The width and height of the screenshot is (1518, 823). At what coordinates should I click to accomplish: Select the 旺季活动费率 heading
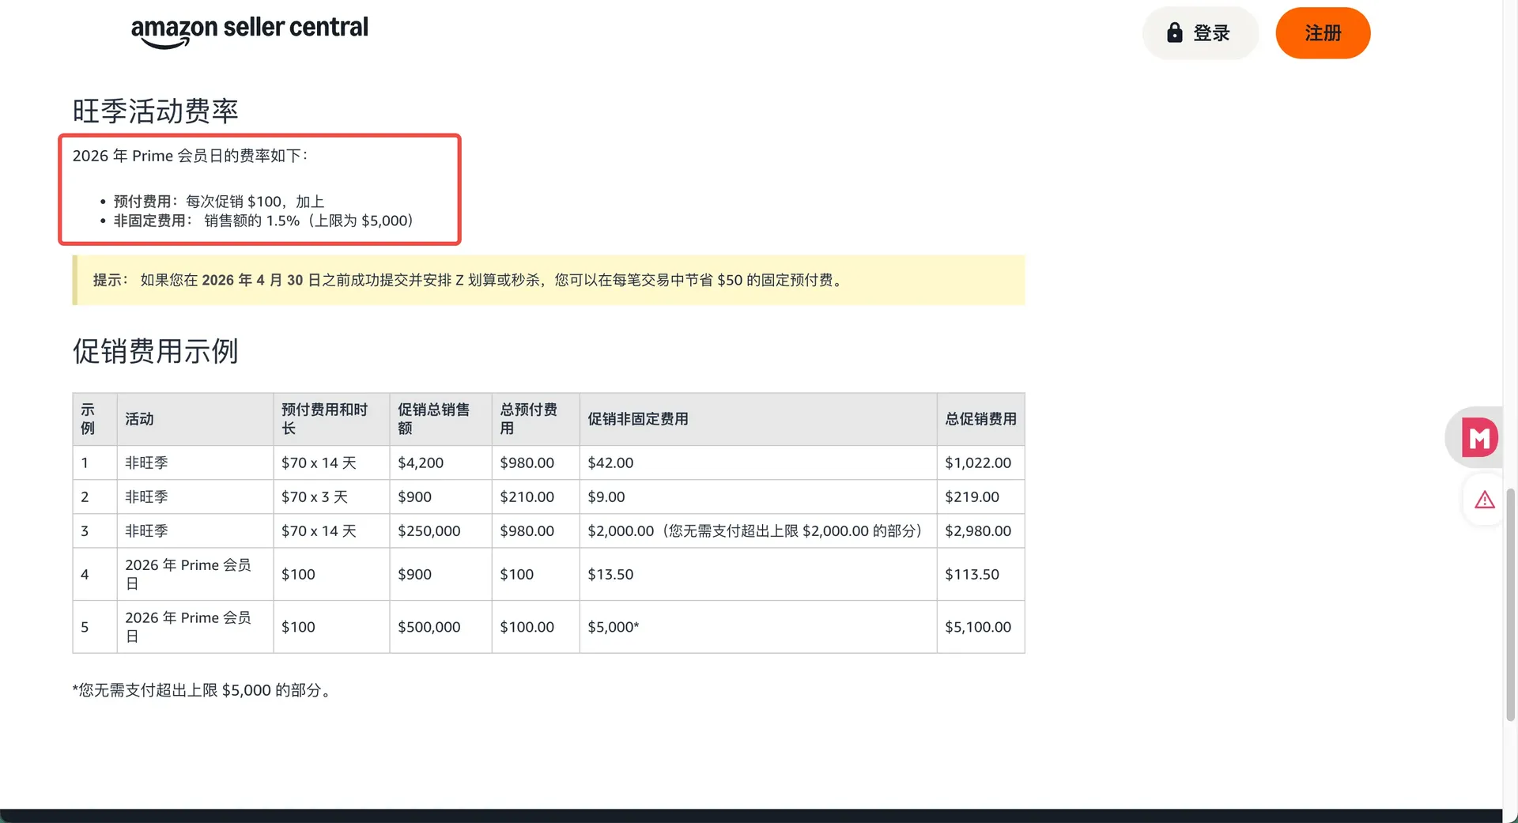click(156, 111)
